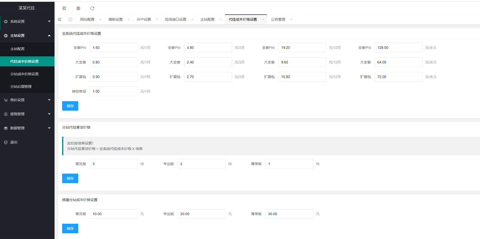Save the 全系统代挂成本价格 settings
The image size is (480, 239).
(70, 106)
